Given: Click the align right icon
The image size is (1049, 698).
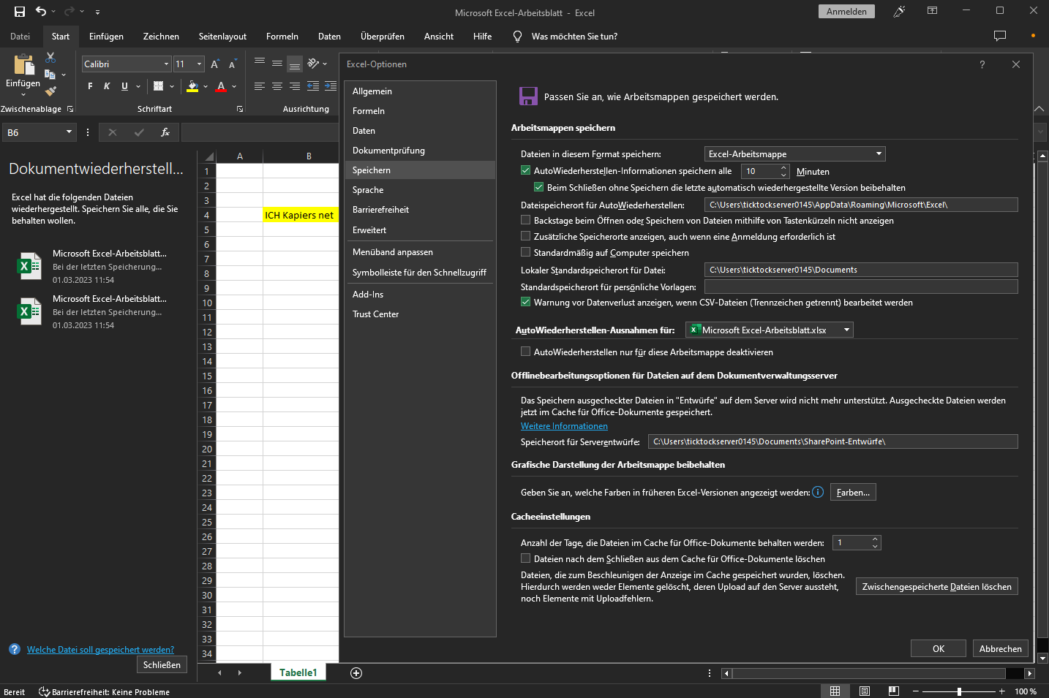Looking at the screenshot, I should point(295,86).
